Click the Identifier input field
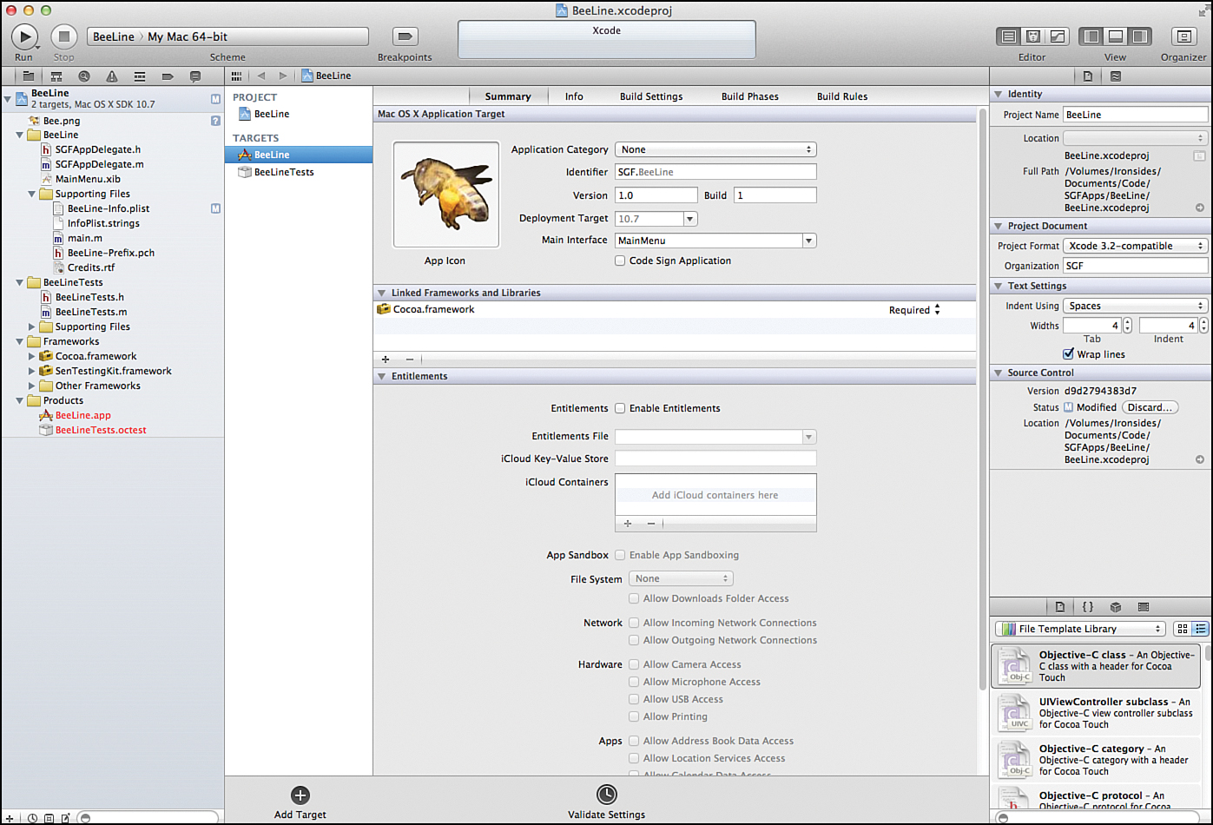The width and height of the screenshot is (1213, 825). tap(715, 172)
